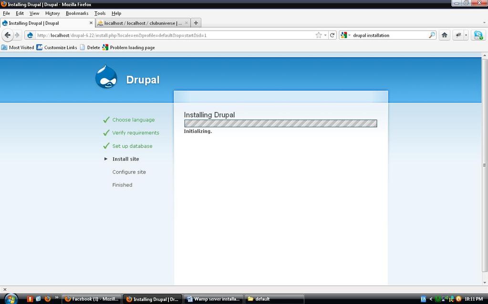Click the Configure site step
488x304 pixels.
click(129, 172)
